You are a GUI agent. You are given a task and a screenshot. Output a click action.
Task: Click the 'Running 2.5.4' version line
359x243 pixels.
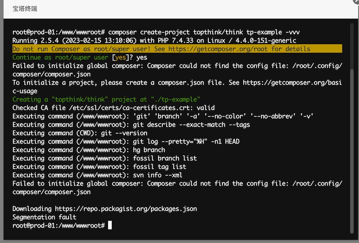pos(154,41)
